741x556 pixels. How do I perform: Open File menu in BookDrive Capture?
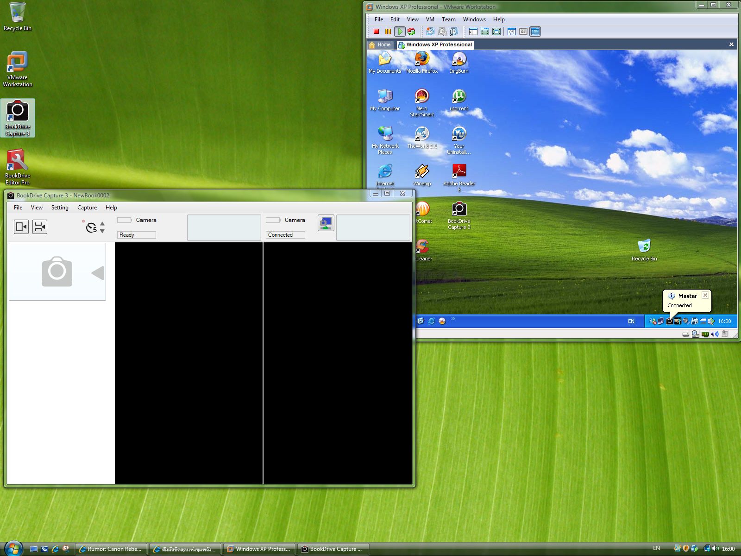pos(18,208)
